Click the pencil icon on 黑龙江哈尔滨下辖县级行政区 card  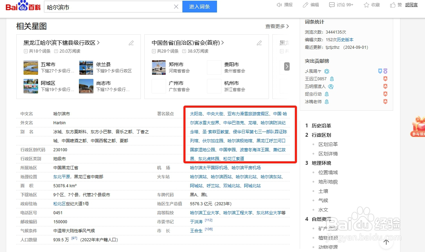pyautogui.click(x=131, y=43)
